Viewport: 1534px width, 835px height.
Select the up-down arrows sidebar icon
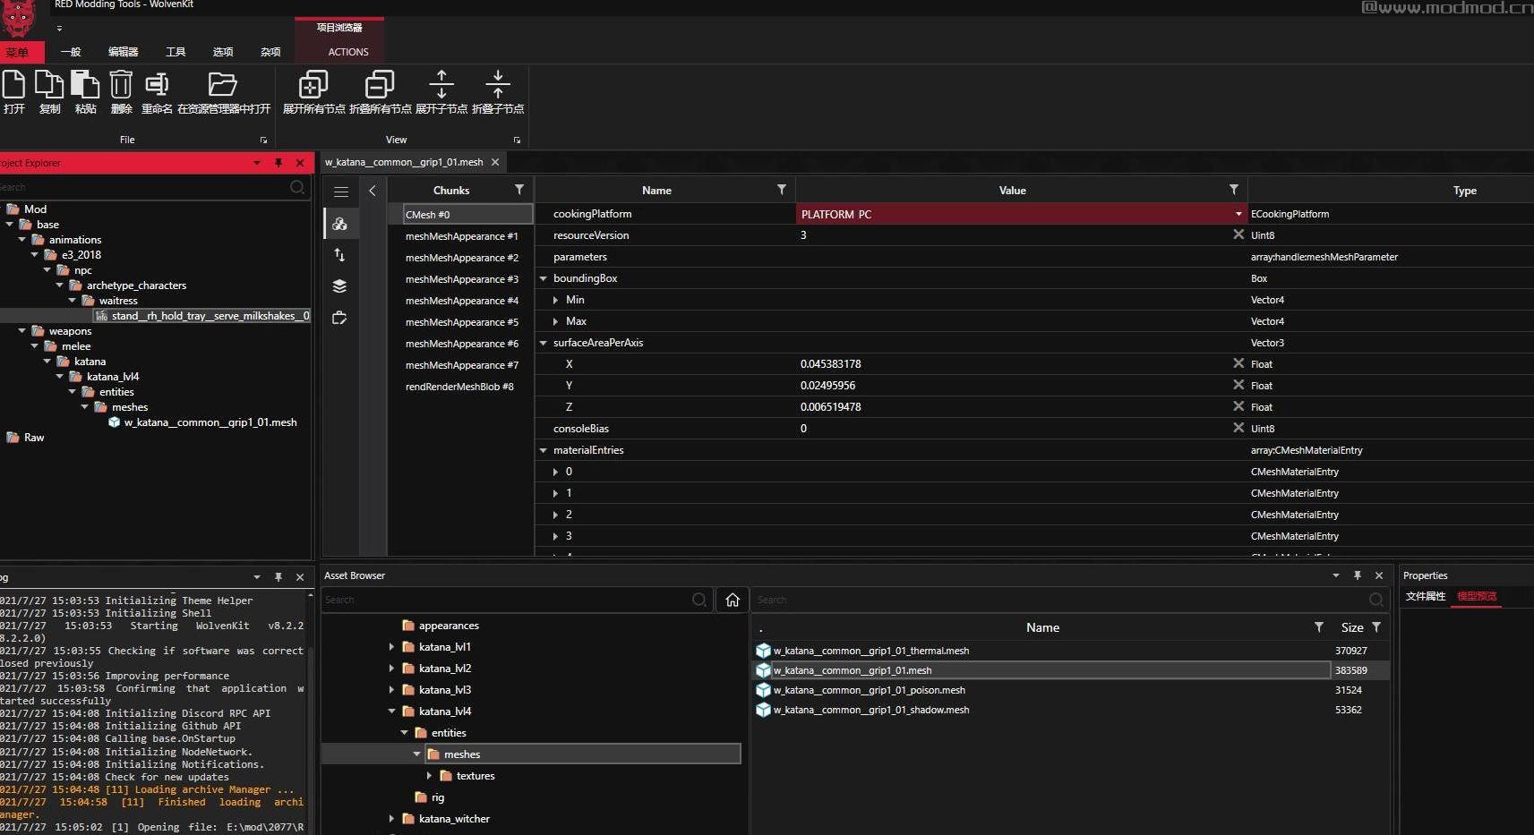click(339, 255)
